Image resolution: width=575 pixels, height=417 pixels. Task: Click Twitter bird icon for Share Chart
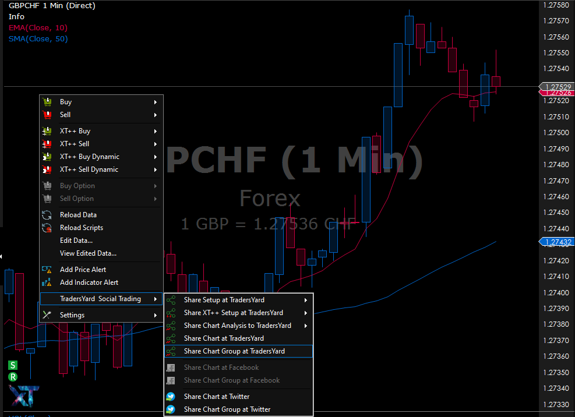click(171, 397)
